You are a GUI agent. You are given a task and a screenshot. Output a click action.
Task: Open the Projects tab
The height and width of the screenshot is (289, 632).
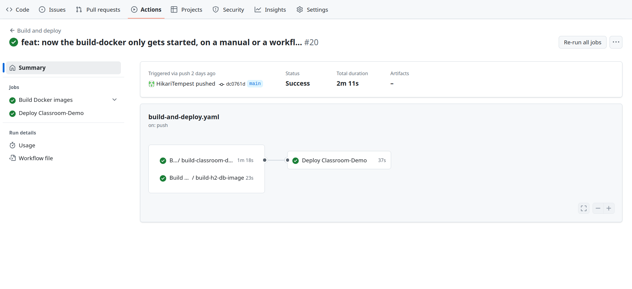[x=187, y=10]
